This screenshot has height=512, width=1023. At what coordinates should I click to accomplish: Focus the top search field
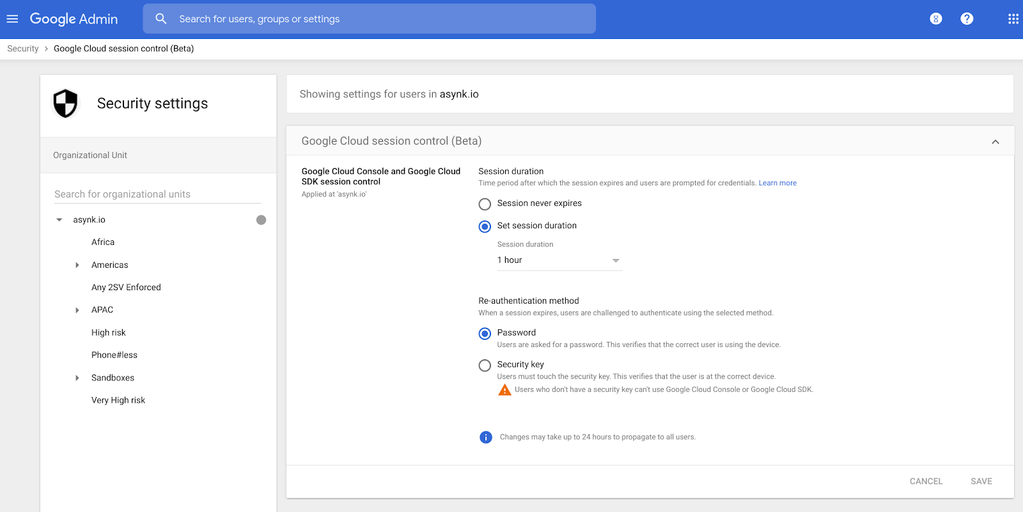[x=370, y=19]
